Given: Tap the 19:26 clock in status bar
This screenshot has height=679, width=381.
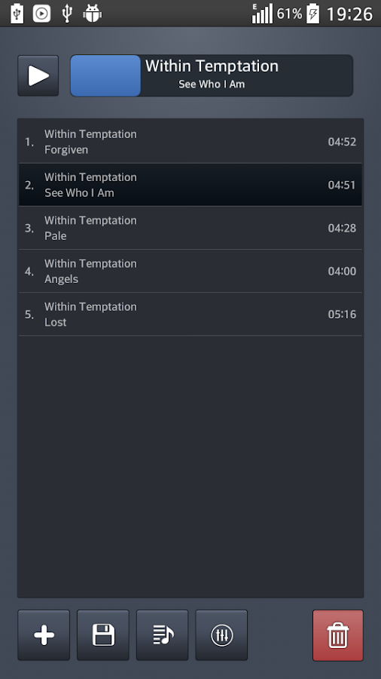Looking at the screenshot, I should pos(349,14).
